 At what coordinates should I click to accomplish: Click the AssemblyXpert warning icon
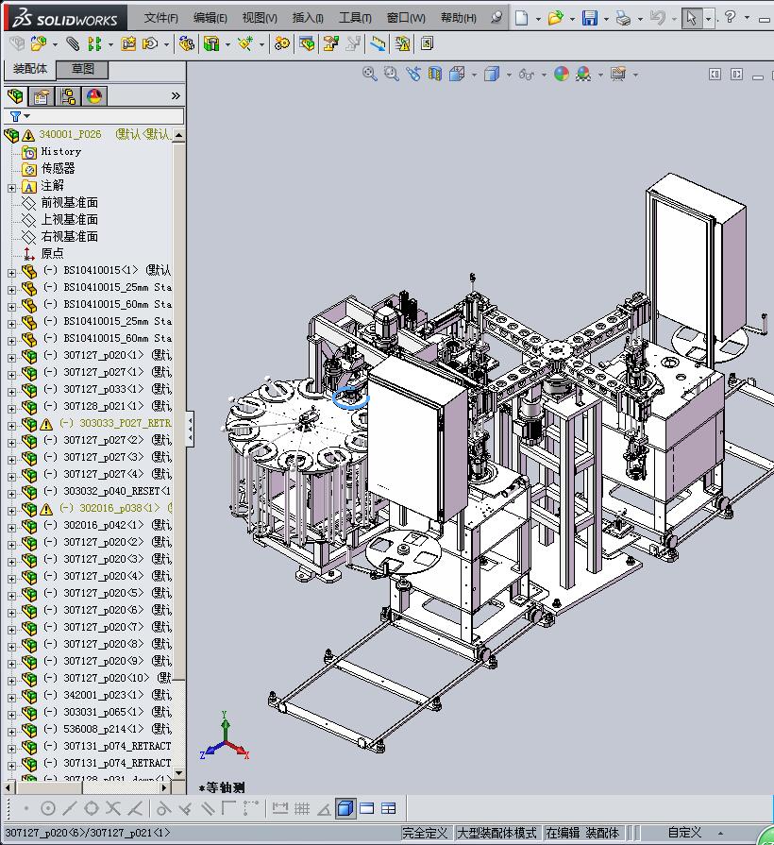click(x=402, y=43)
